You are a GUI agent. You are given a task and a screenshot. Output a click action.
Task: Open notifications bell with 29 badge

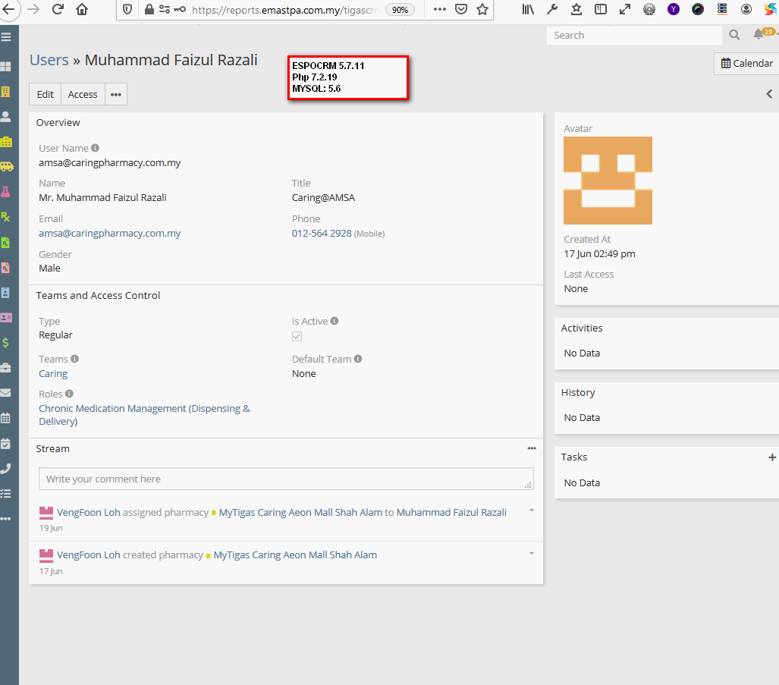[x=759, y=35]
